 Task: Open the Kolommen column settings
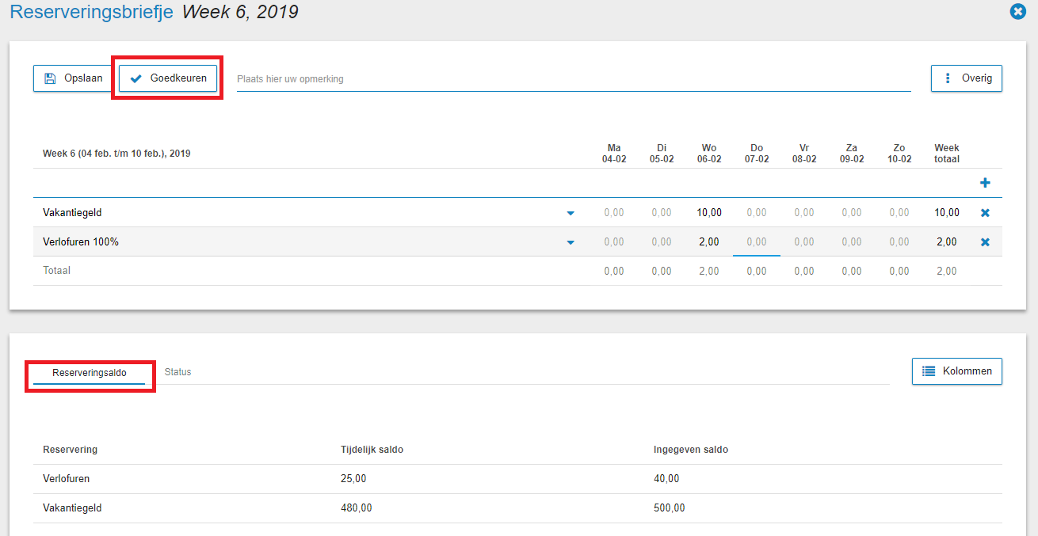[x=957, y=371]
